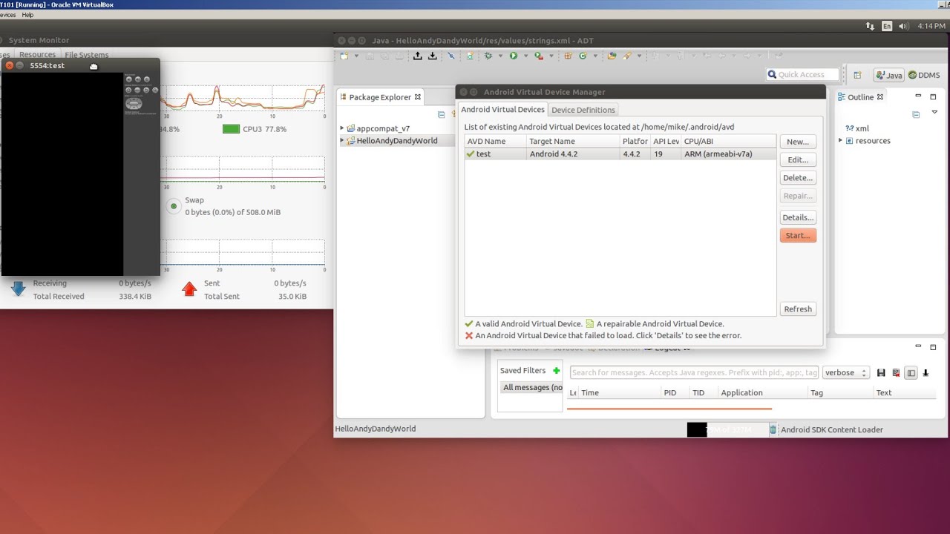
Task: Click the Outline view tab
Action: 861,97
